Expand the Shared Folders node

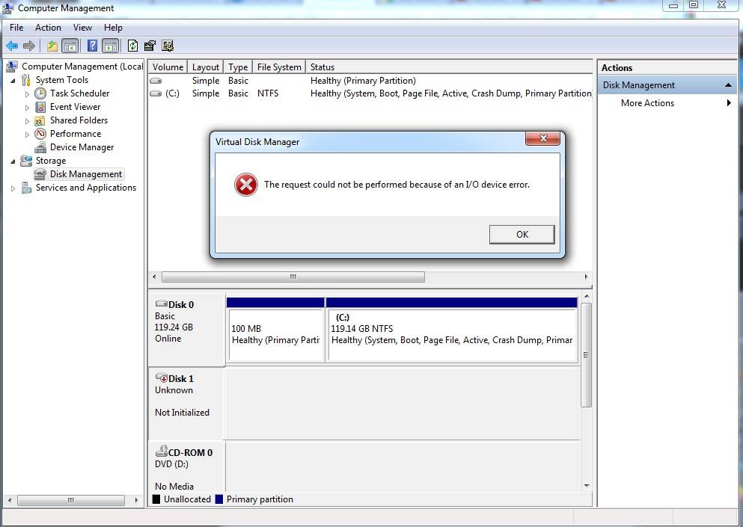pos(27,121)
